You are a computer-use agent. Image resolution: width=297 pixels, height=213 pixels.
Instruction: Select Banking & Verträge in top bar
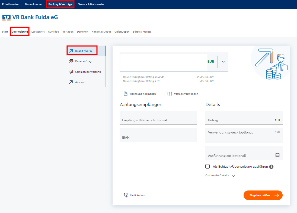[60, 4]
